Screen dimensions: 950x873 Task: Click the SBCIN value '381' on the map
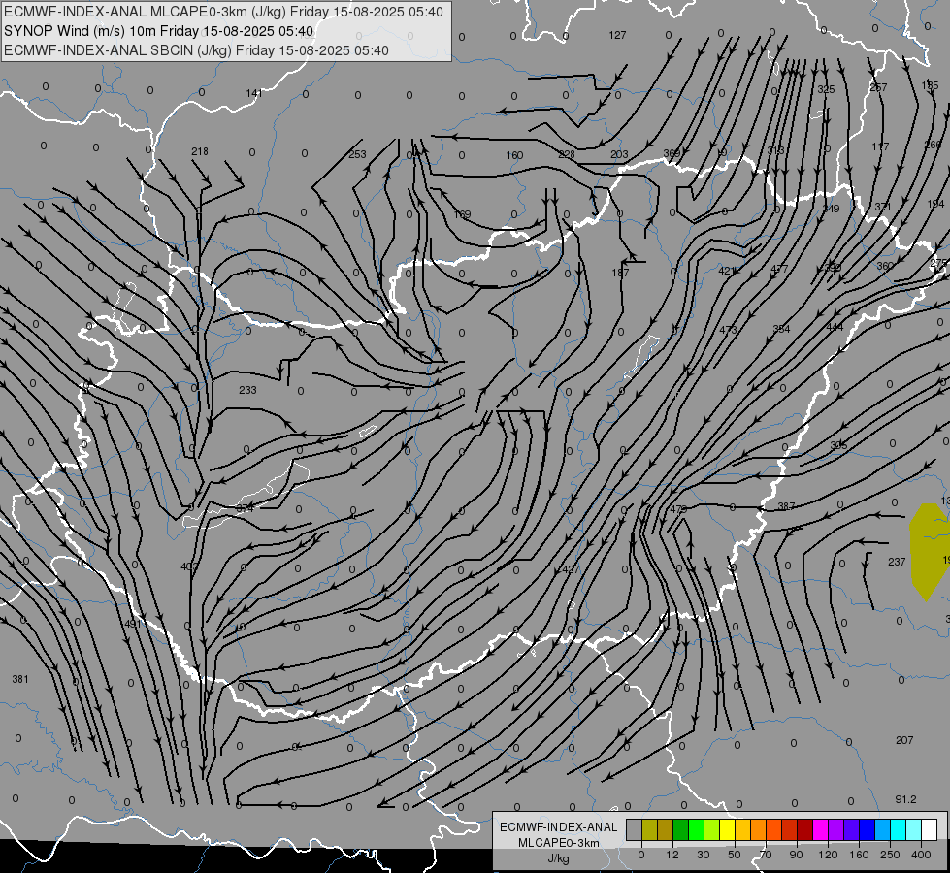tap(20, 679)
